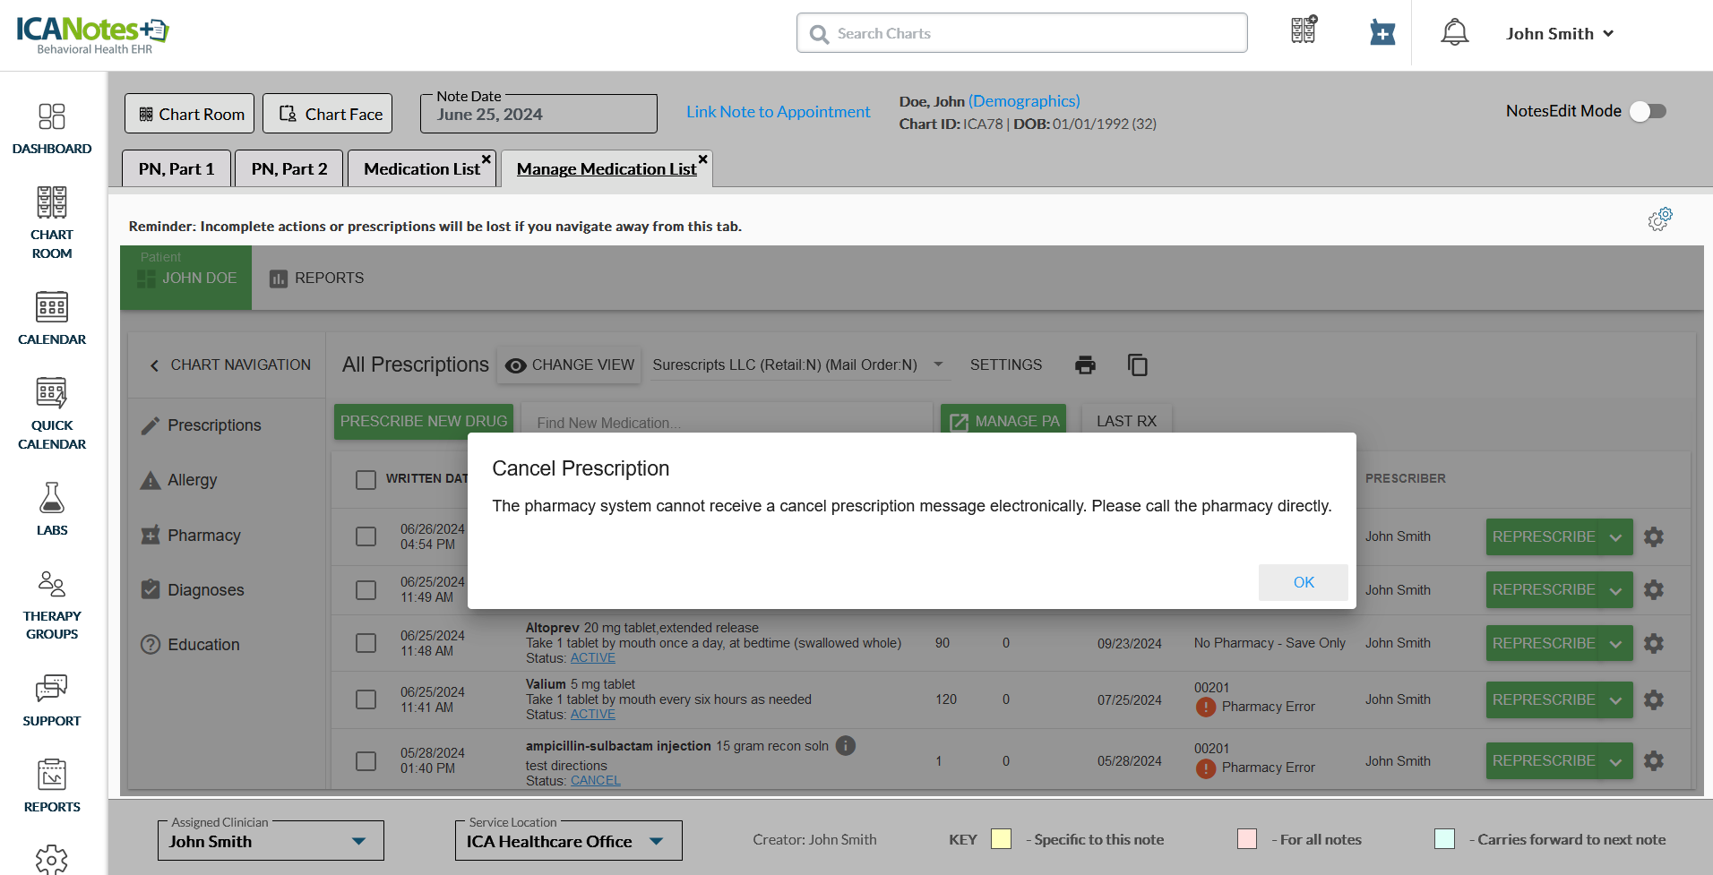Open the Labs flask icon in sidebar
Screen dimensions: 1713x875
52,499
